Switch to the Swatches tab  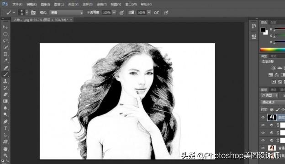point(273,22)
